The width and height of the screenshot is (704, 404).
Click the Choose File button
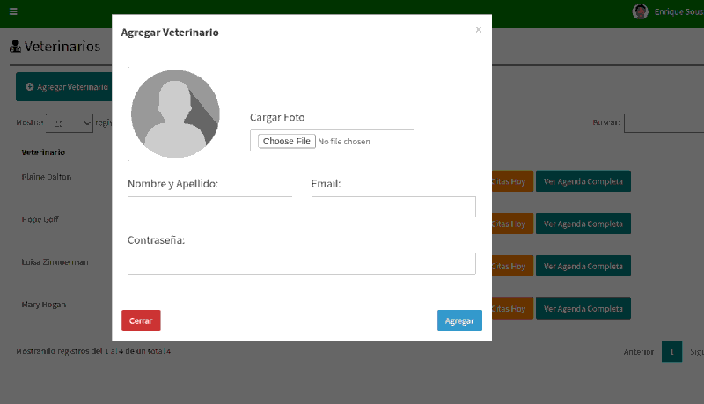point(286,141)
